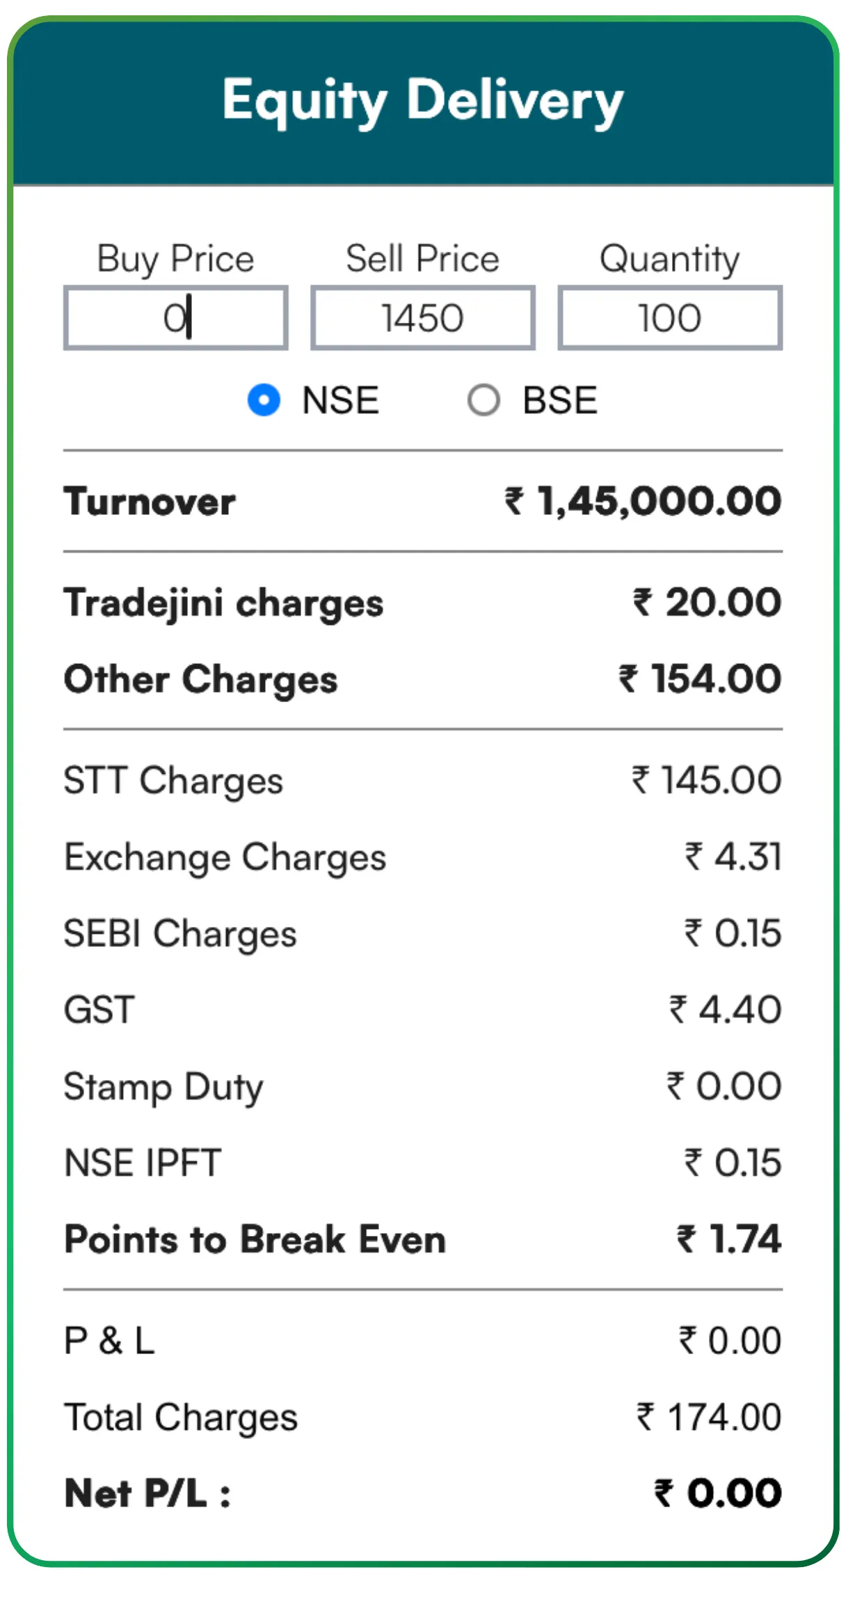Click the Stamp Duty row label
855x1597 pixels.
(163, 1087)
